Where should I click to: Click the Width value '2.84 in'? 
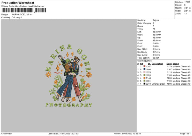pos(187,11)
